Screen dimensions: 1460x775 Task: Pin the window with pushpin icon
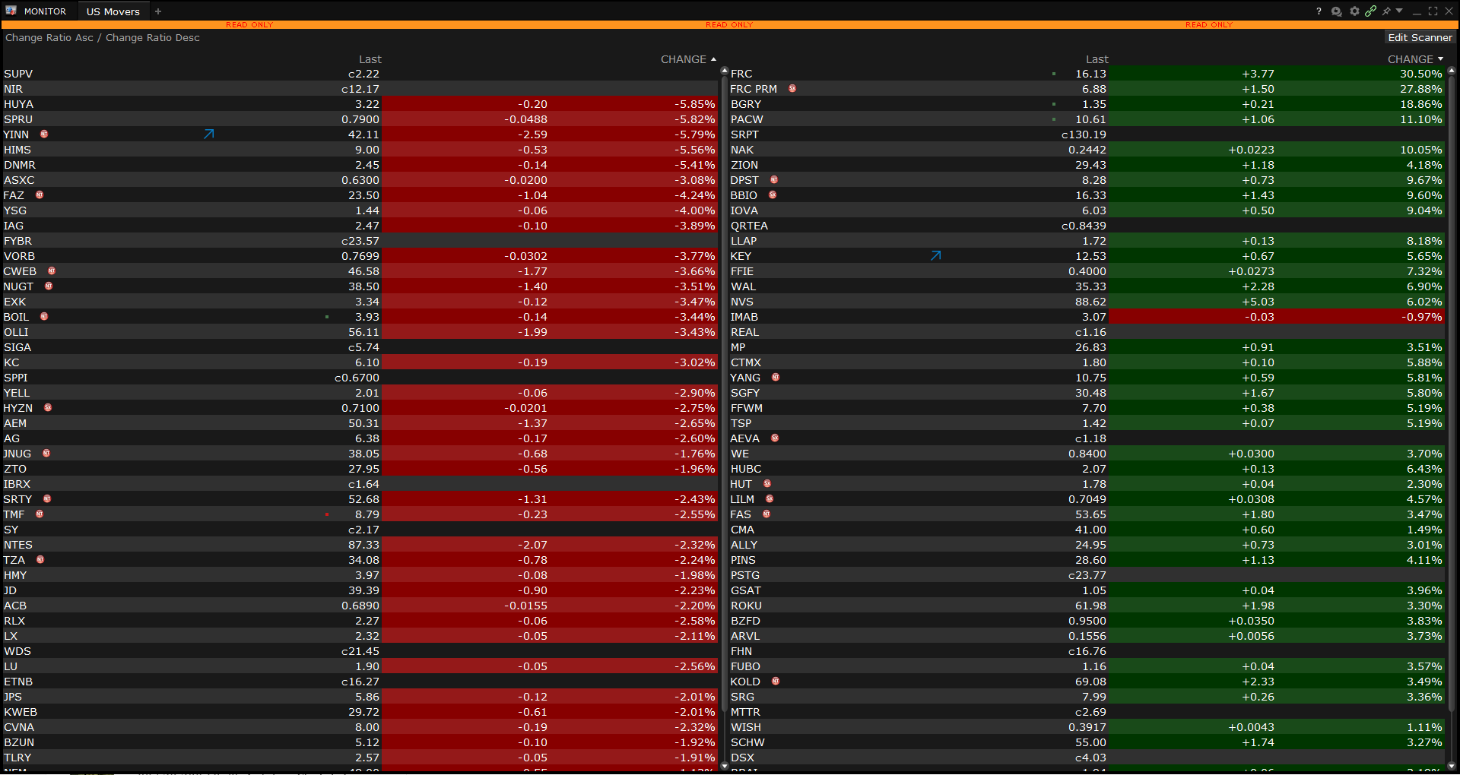click(x=1386, y=11)
